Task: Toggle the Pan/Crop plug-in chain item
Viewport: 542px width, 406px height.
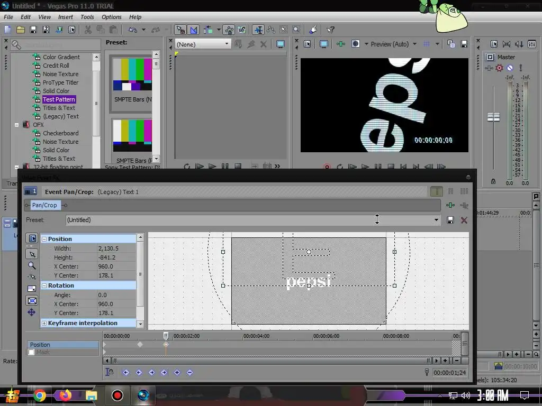Action: click(x=44, y=205)
